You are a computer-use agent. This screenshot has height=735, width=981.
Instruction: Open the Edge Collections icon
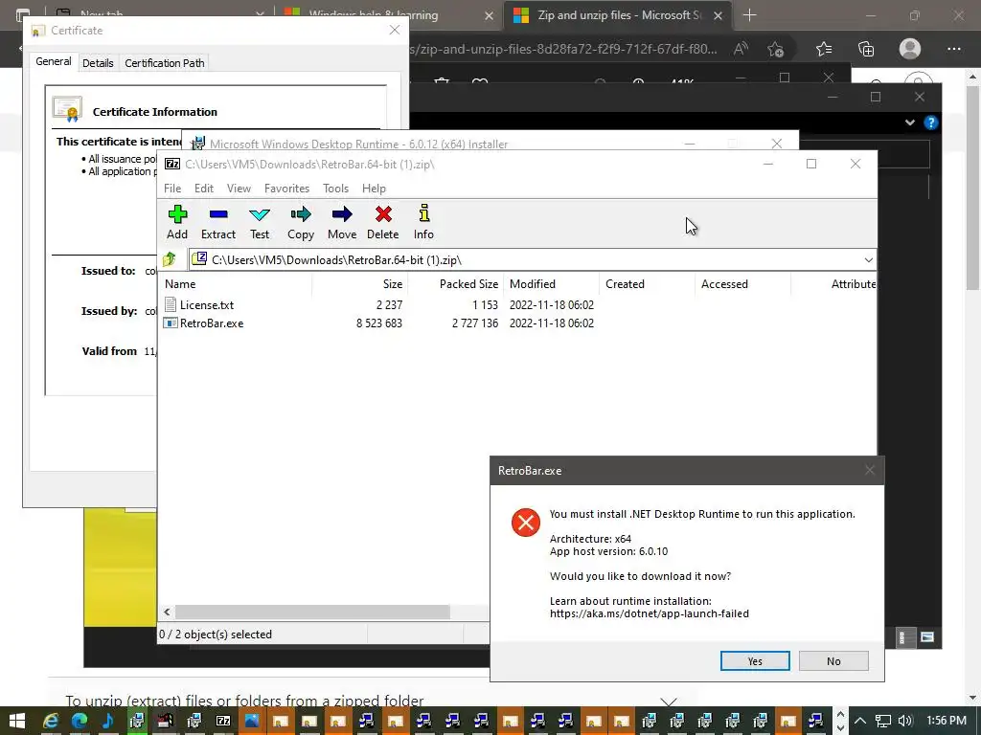[x=866, y=49]
